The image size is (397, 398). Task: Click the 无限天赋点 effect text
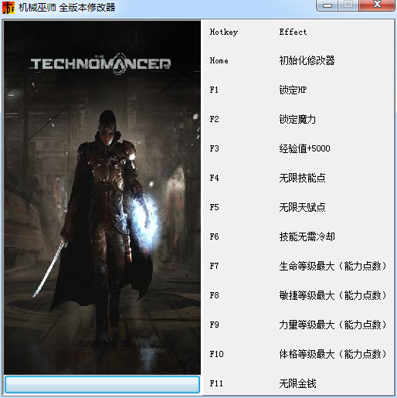pos(302,207)
